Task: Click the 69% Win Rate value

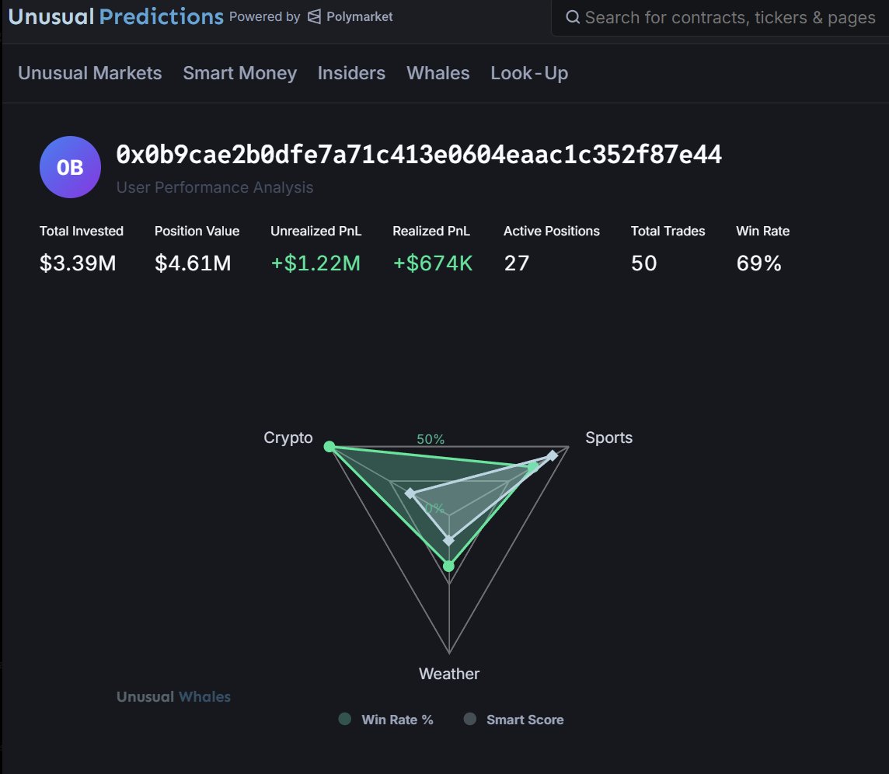Action: 758,263
